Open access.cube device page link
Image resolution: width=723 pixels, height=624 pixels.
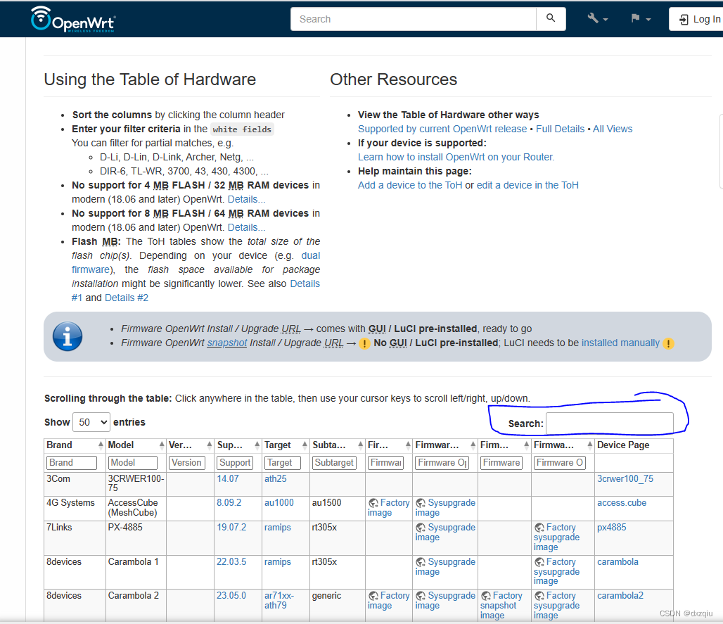(622, 503)
